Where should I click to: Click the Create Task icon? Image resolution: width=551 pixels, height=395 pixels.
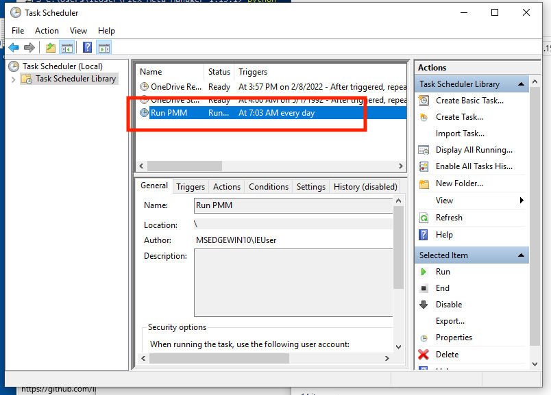[x=424, y=117]
